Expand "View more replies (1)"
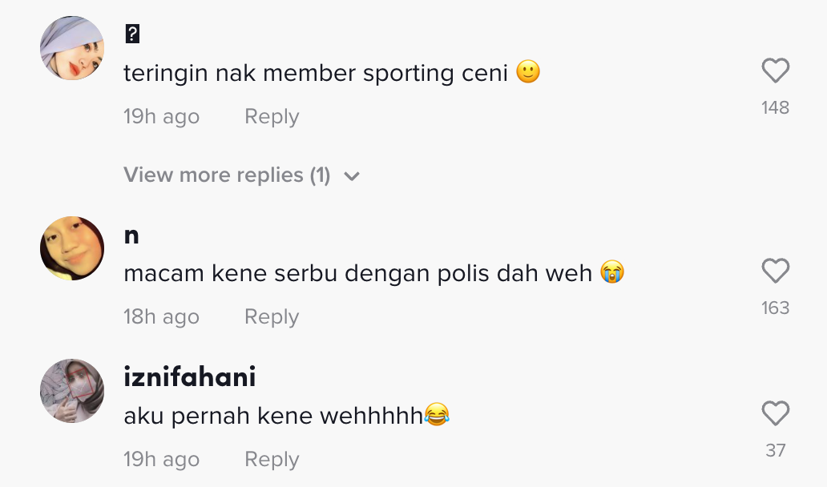827x487 pixels. point(228,175)
